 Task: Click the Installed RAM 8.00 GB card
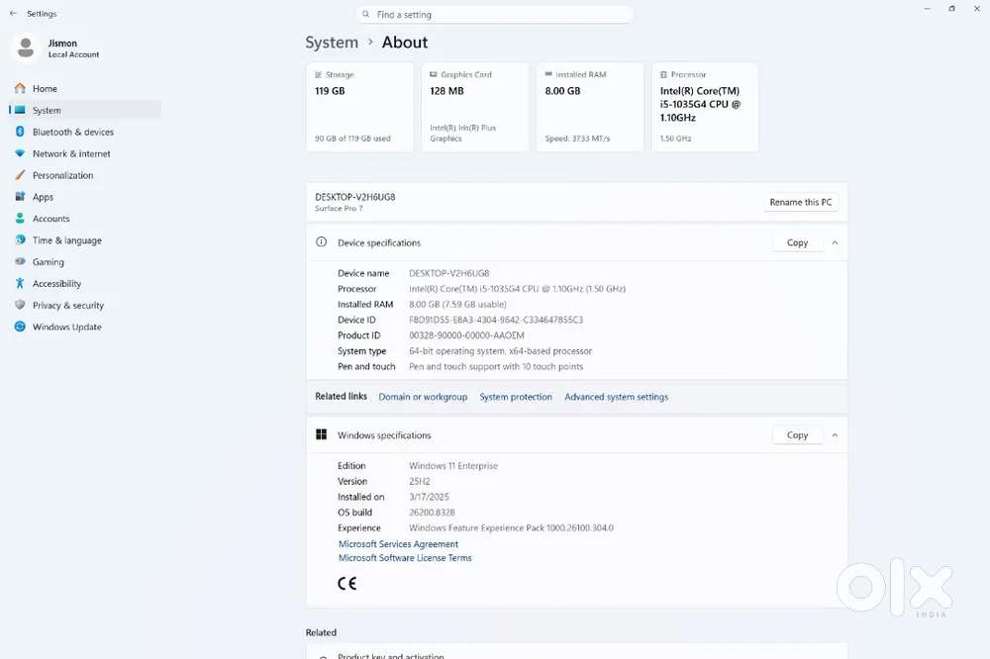point(590,107)
